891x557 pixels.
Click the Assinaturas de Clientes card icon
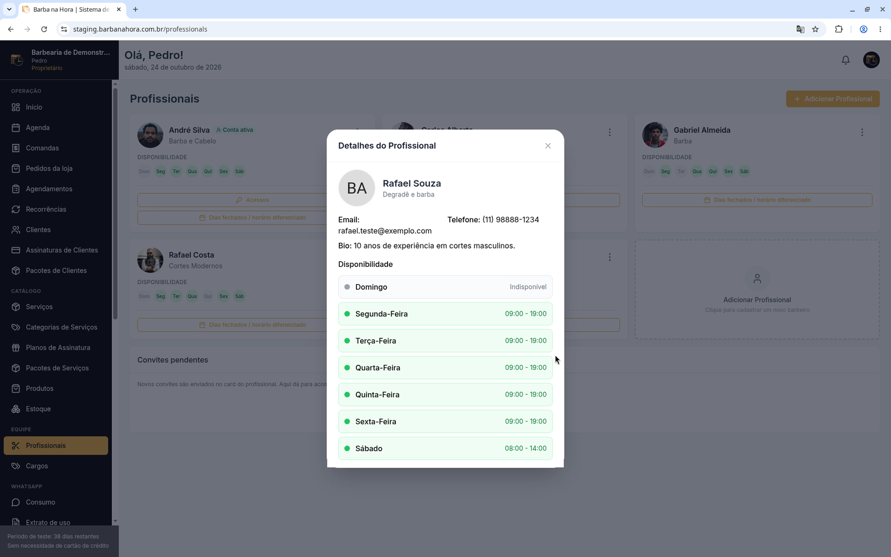click(16, 250)
